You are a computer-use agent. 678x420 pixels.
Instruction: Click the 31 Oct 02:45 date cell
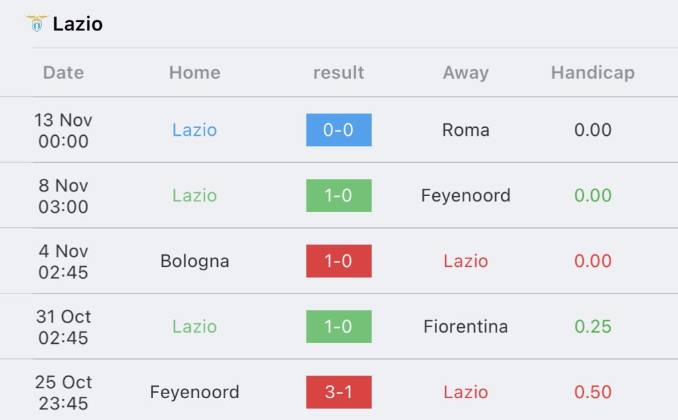coord(64,327)
